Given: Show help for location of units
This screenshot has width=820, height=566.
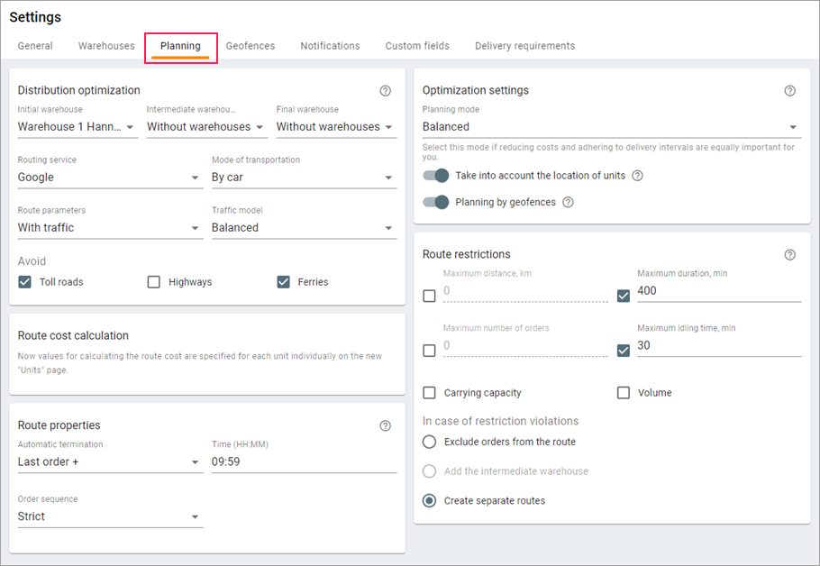Looking at the screenshot, I should (637, 176).
